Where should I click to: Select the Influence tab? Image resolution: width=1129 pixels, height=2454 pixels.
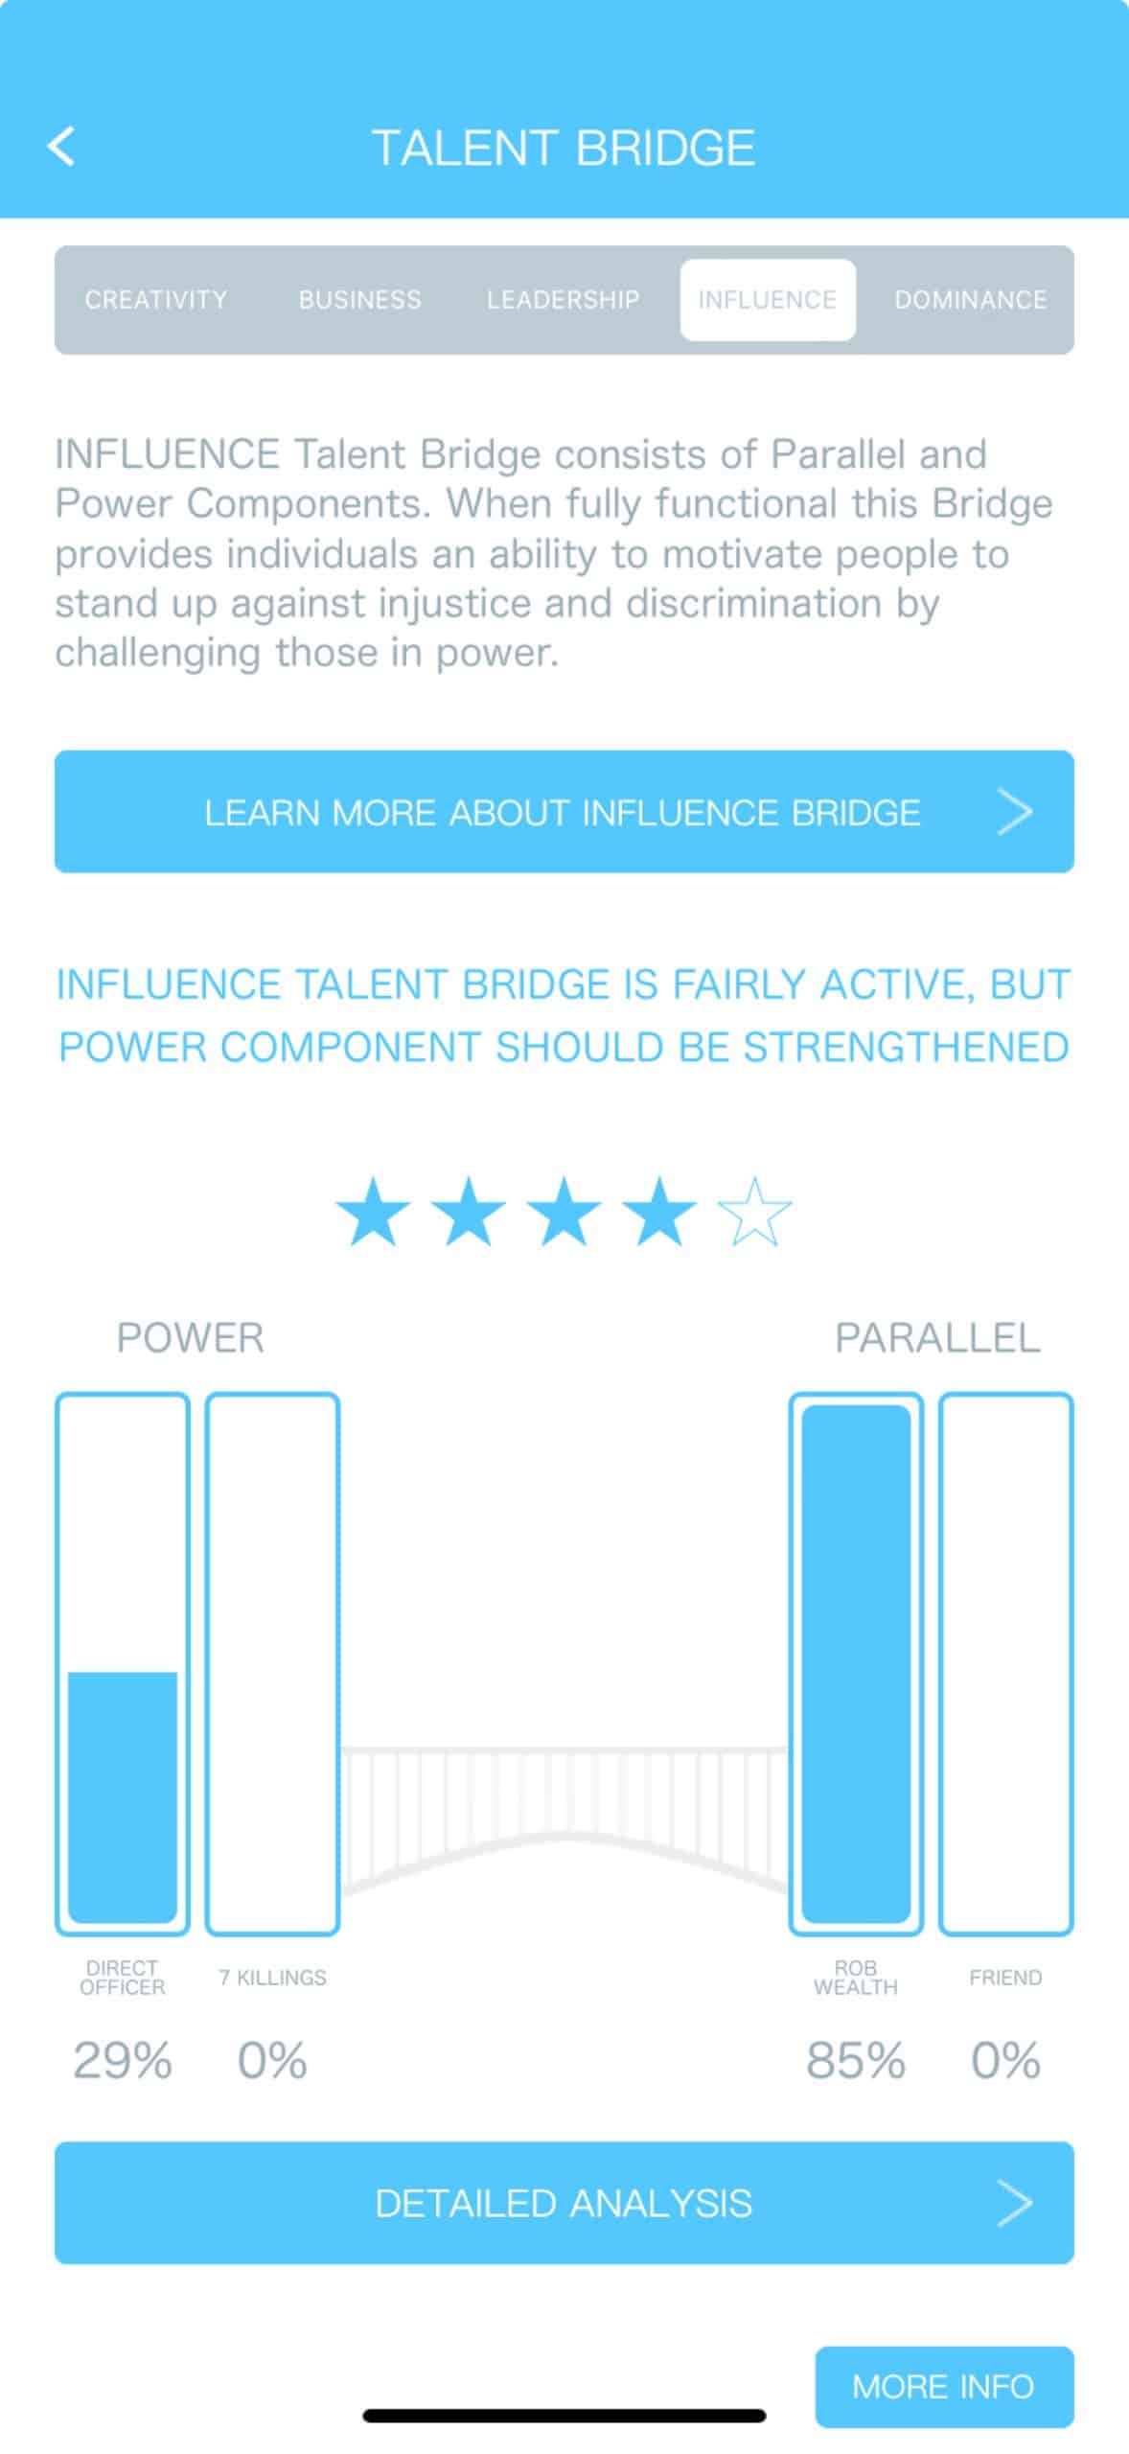coord(767,300)
